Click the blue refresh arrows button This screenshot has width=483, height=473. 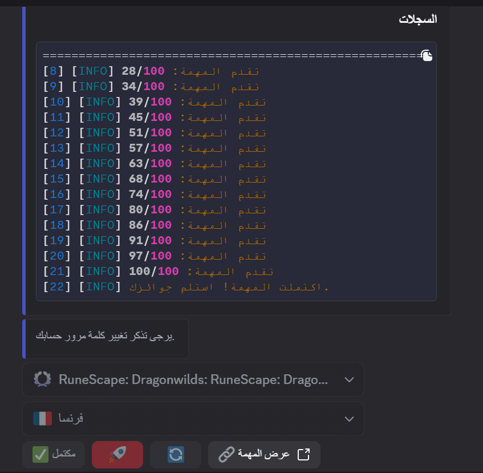[x=176, y=455]
